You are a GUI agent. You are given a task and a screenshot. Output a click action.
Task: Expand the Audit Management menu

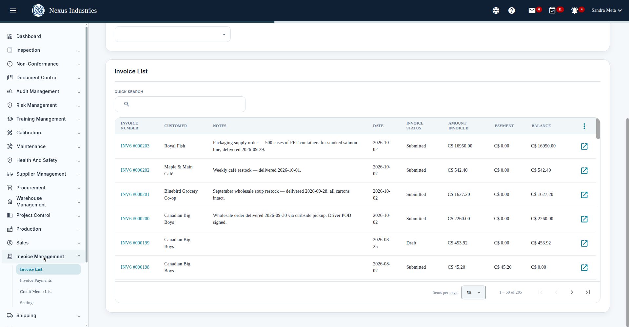tap(43, 91)
